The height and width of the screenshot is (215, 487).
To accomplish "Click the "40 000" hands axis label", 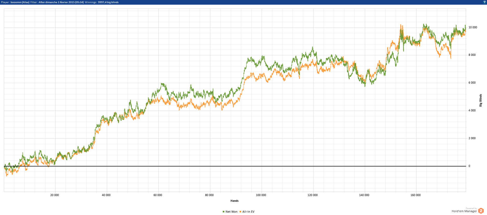I will [106, 195].
